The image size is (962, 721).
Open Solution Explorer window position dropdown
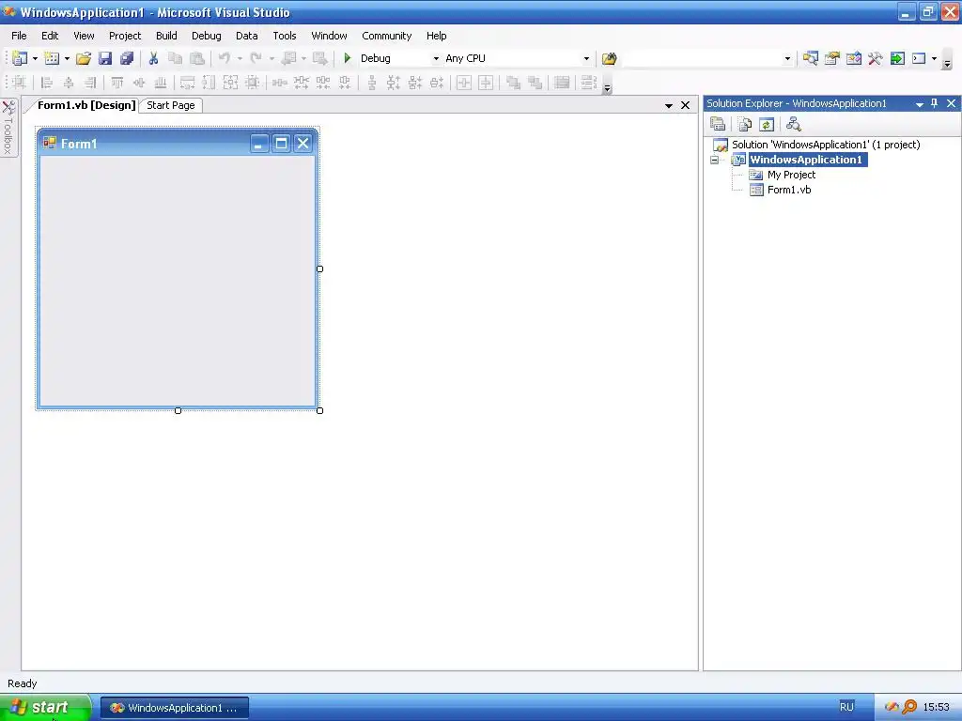[x=919, y=104]
